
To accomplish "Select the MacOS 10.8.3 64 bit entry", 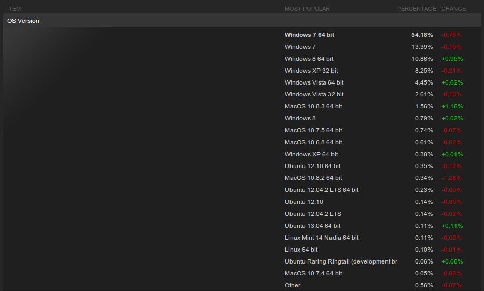I will coord(313,106).
